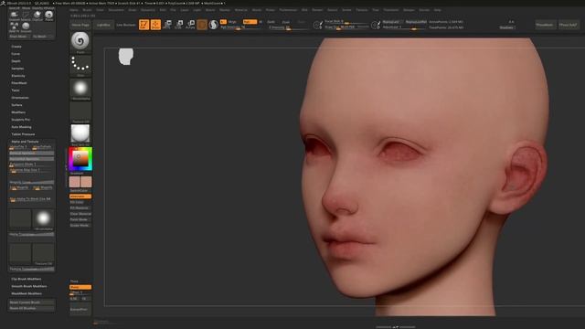Click the Home Page button

pos(80,25)
